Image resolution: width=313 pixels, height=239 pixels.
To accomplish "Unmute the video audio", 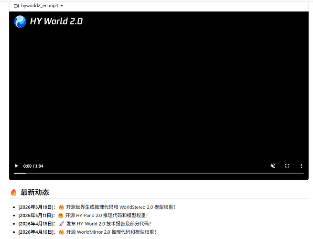I will 273,166.
